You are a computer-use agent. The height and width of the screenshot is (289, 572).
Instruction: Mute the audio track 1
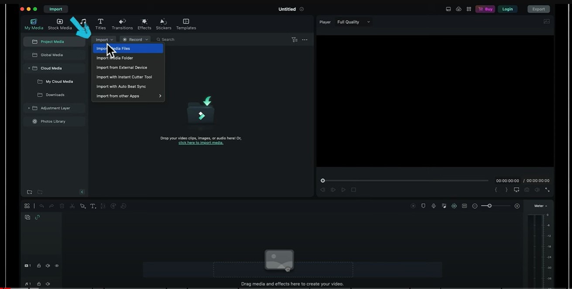pos(48,283)
